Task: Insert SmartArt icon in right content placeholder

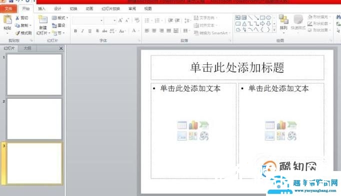Action: coord(292,125)
